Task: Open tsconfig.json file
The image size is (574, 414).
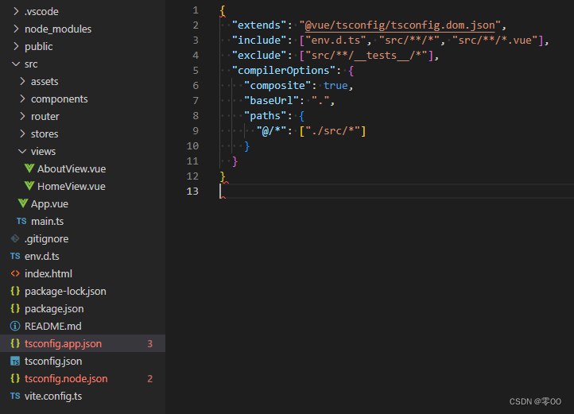Action: 53,362
